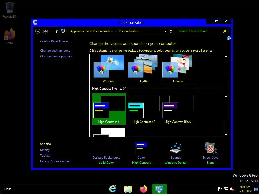259x194 pixels.
Task: Click the theme list scroll down arrow
Action: point(226,135)
